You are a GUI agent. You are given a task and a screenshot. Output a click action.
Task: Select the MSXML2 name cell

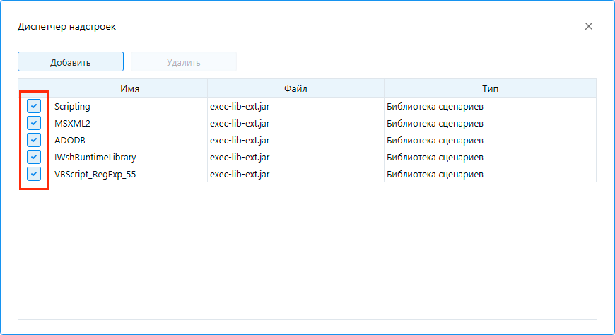click(130, 123)
